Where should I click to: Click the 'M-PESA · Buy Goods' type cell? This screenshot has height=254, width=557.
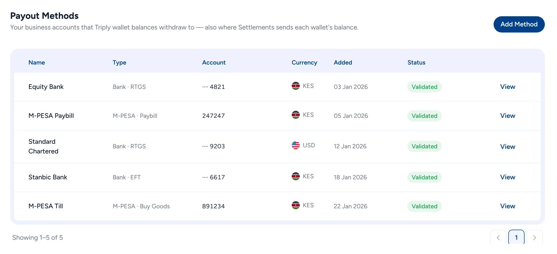141,206
